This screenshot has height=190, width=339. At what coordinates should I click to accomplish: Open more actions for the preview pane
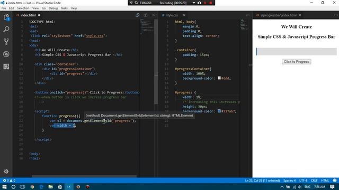(336, 15)
